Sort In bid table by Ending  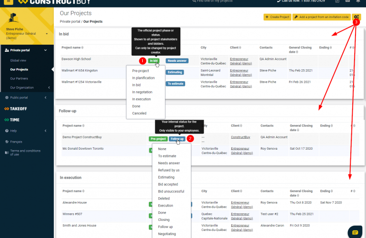326,48
